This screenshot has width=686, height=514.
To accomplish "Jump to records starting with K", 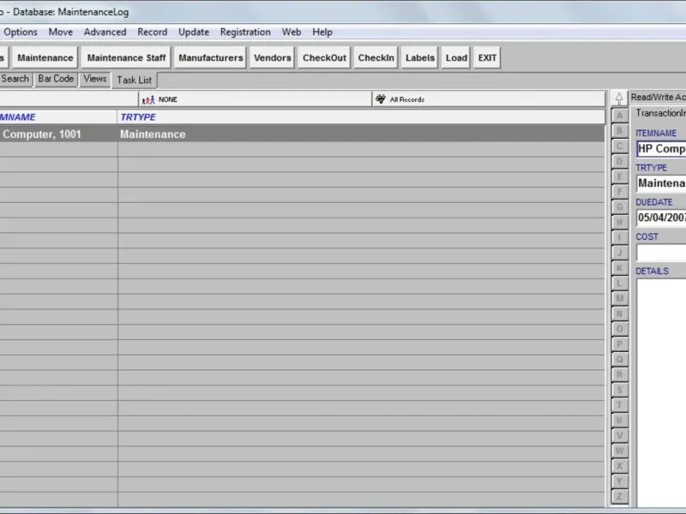I will (619, 268).
